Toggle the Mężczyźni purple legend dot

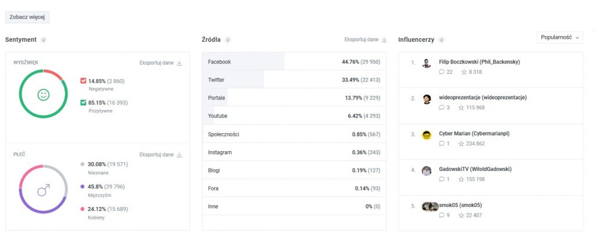point(83,187)
